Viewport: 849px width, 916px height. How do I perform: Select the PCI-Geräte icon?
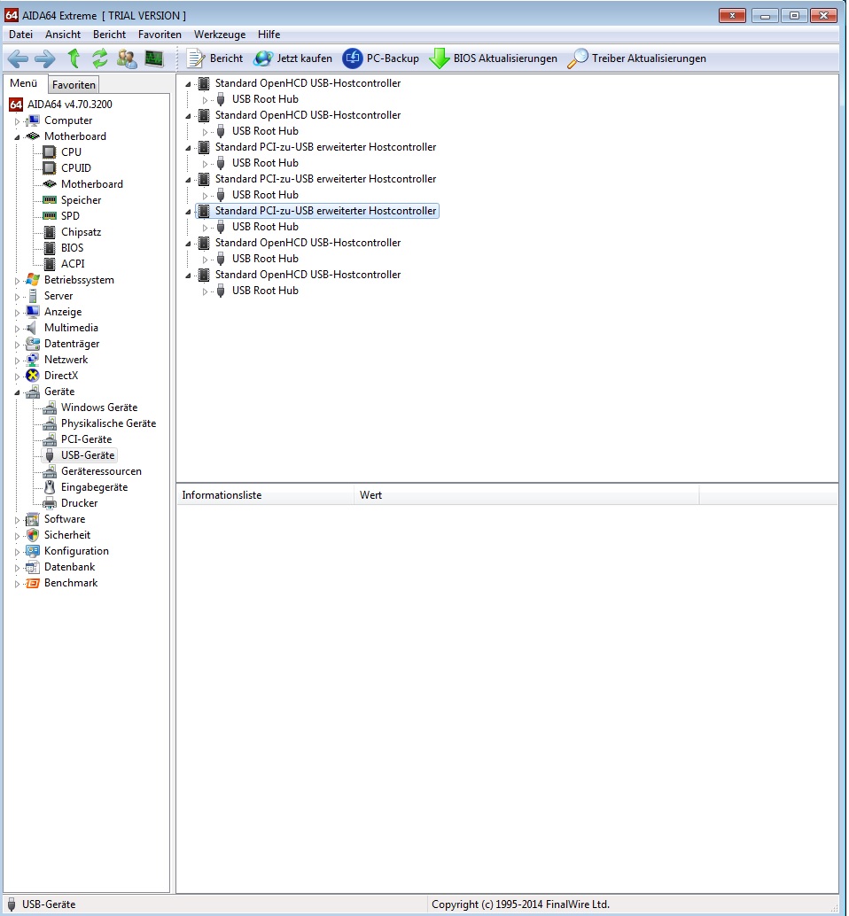coord(51,439)
